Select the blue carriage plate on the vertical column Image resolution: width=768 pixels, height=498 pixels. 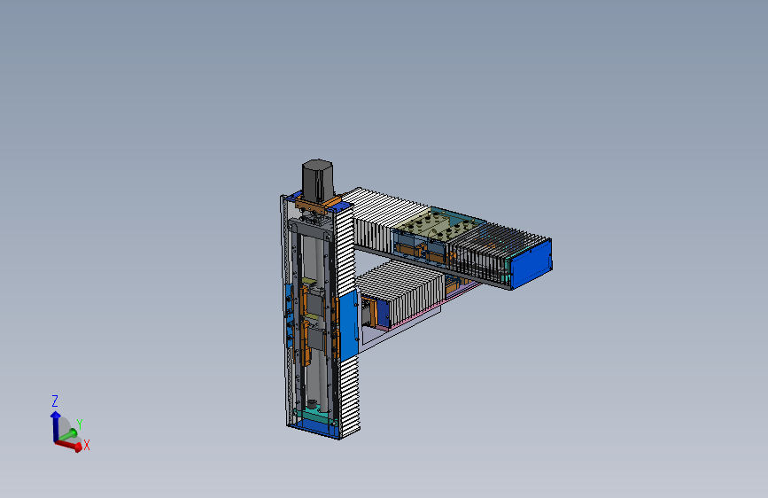click(349, 325)
